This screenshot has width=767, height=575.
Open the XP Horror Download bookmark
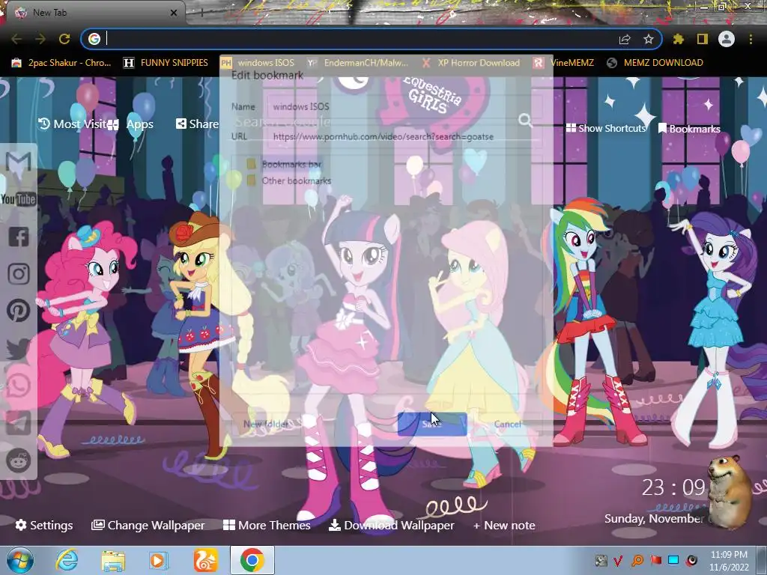pos(471,63)
